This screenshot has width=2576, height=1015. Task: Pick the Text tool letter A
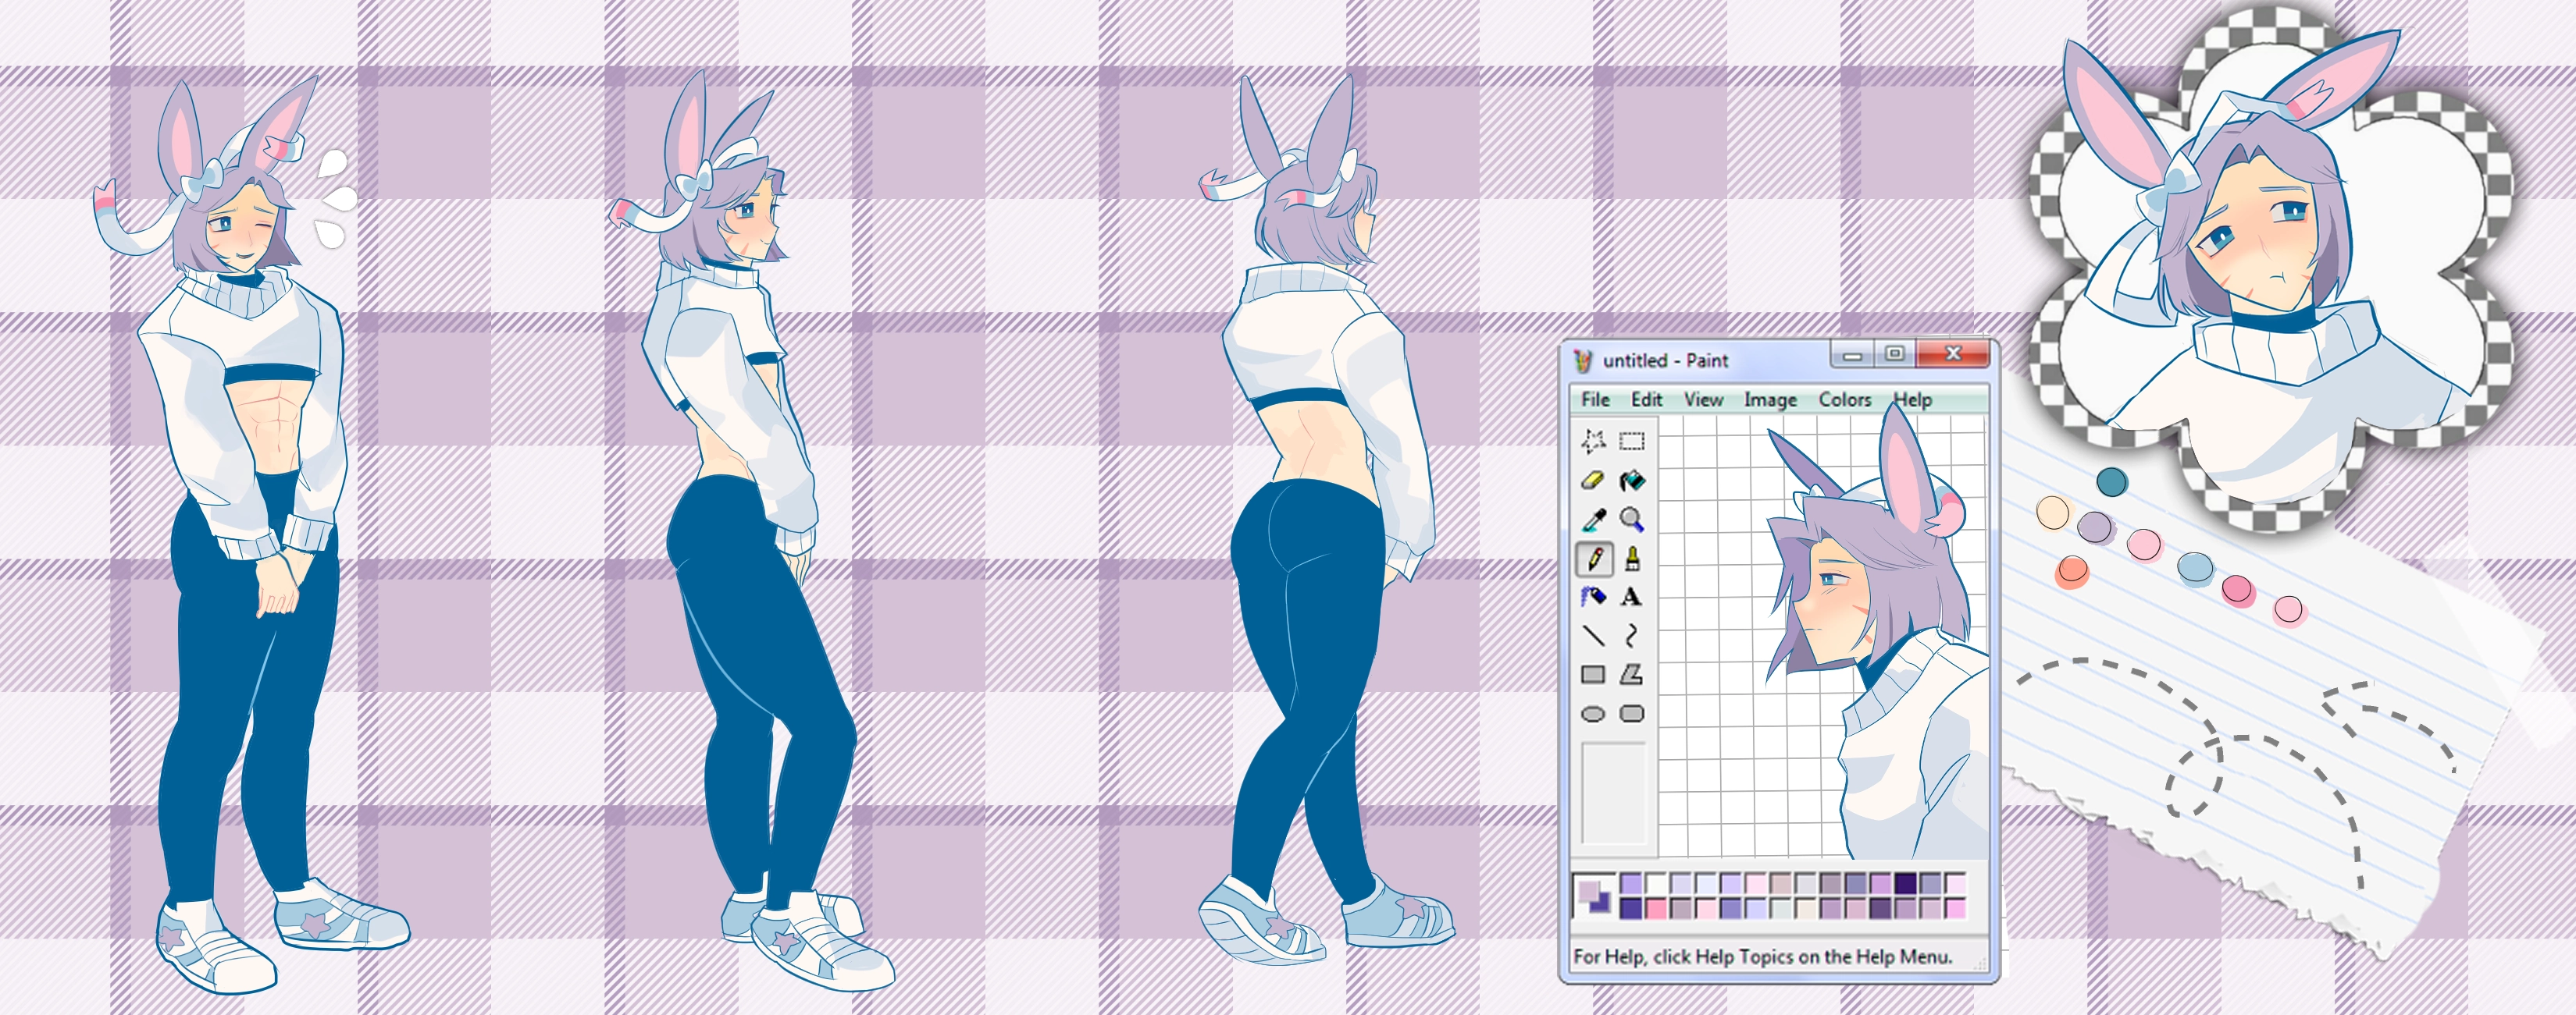pyautogui.click(x=1632, y=598)
